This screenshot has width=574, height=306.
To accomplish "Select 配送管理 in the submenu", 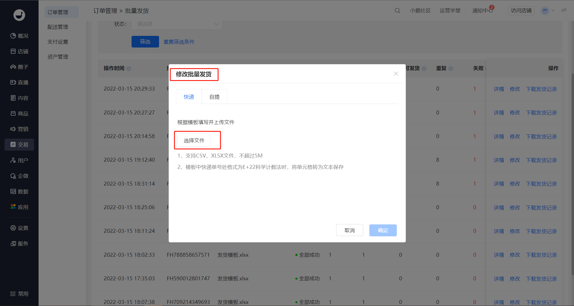I will tap(58, 27).
